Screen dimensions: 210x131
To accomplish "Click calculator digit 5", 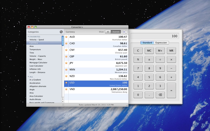I will 149,77.
